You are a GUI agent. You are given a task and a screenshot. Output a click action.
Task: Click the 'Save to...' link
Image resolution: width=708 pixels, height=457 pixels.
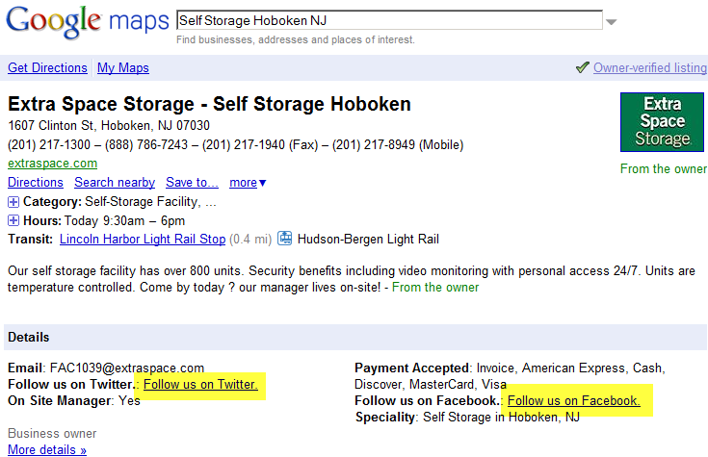192,183
